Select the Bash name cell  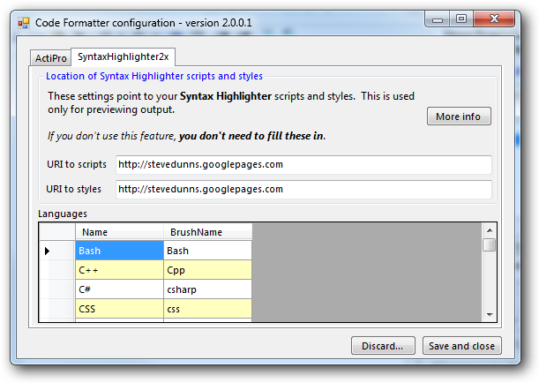coord(119,251)
